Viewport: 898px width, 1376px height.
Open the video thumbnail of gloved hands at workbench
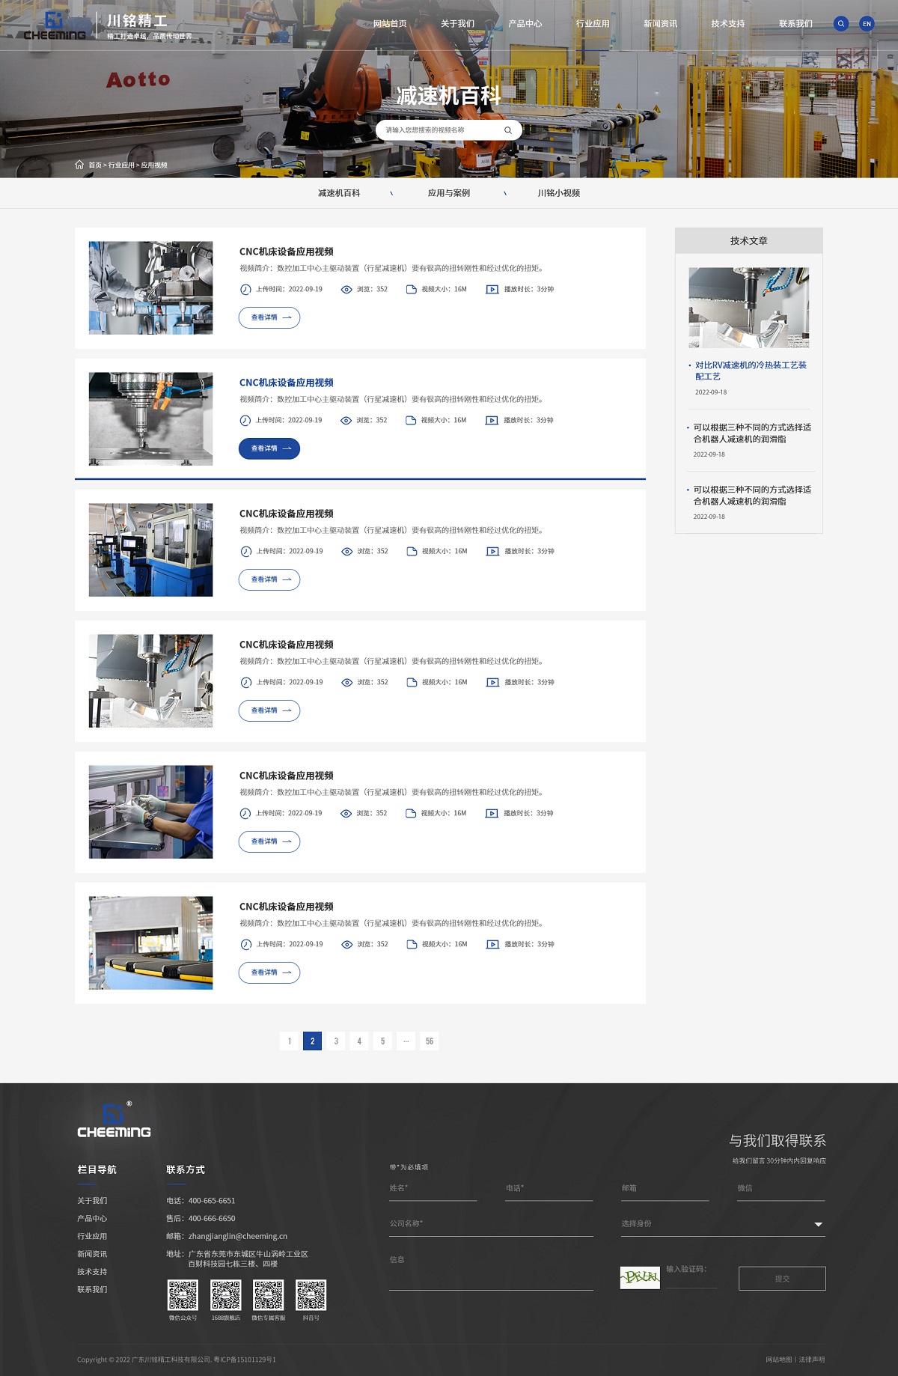(x=150, y=812)
